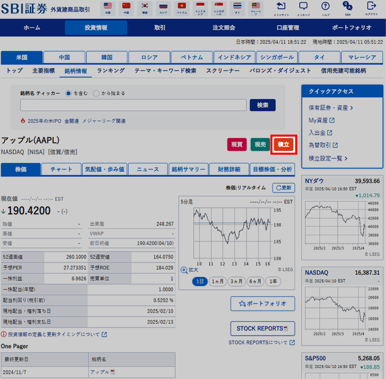
Task: Open the 取引 main menu
Action: click(x=160, y=27)
